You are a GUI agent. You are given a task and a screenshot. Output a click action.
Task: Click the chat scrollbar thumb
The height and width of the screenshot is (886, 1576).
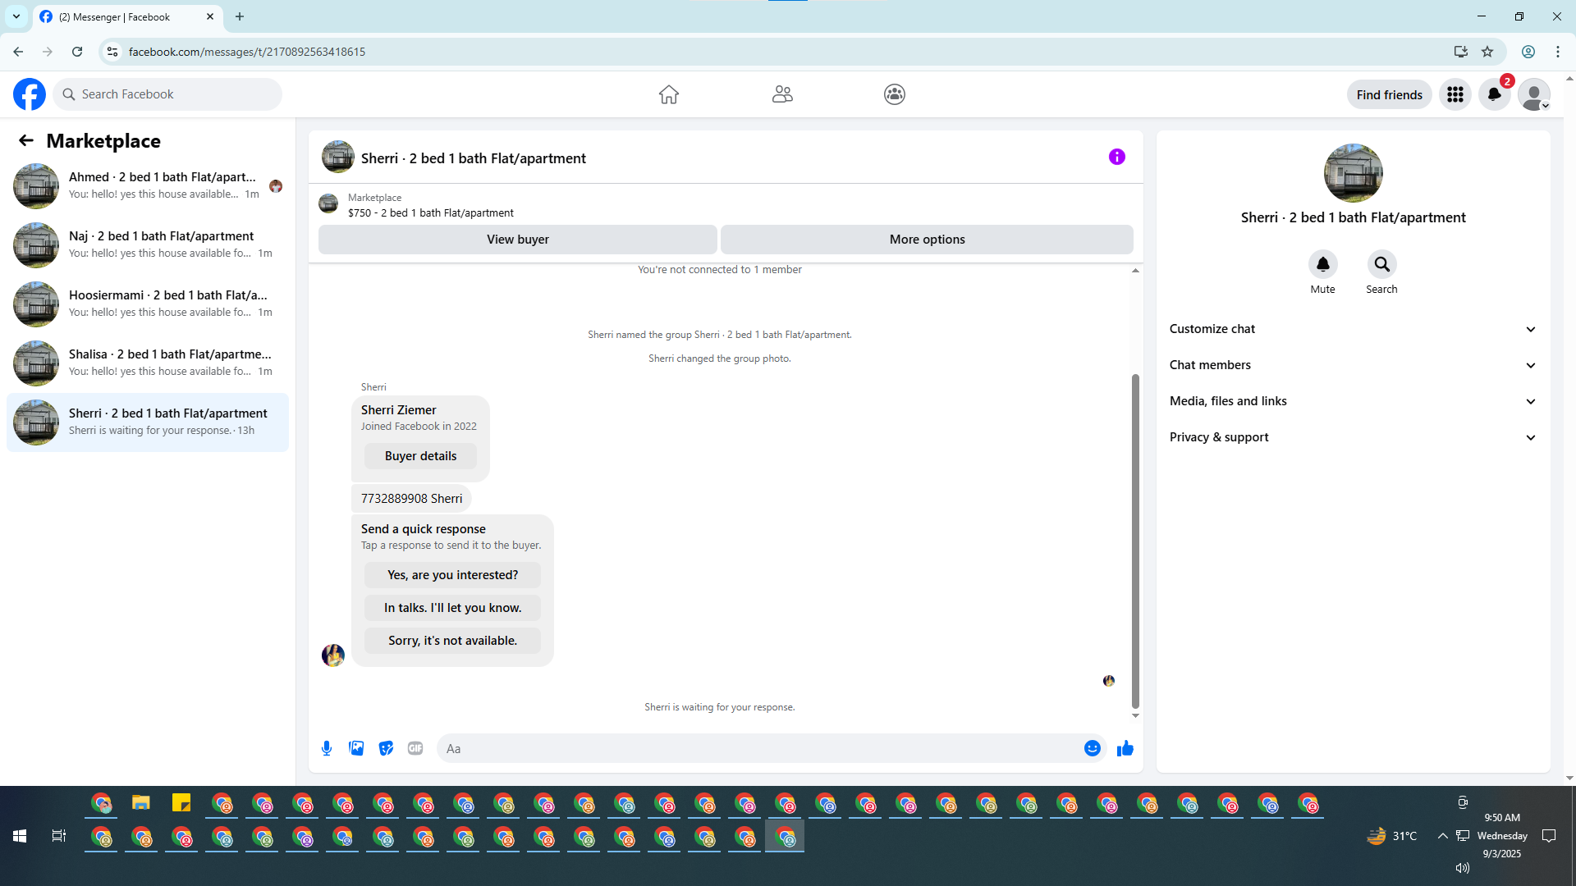[x=1136, y=541]
